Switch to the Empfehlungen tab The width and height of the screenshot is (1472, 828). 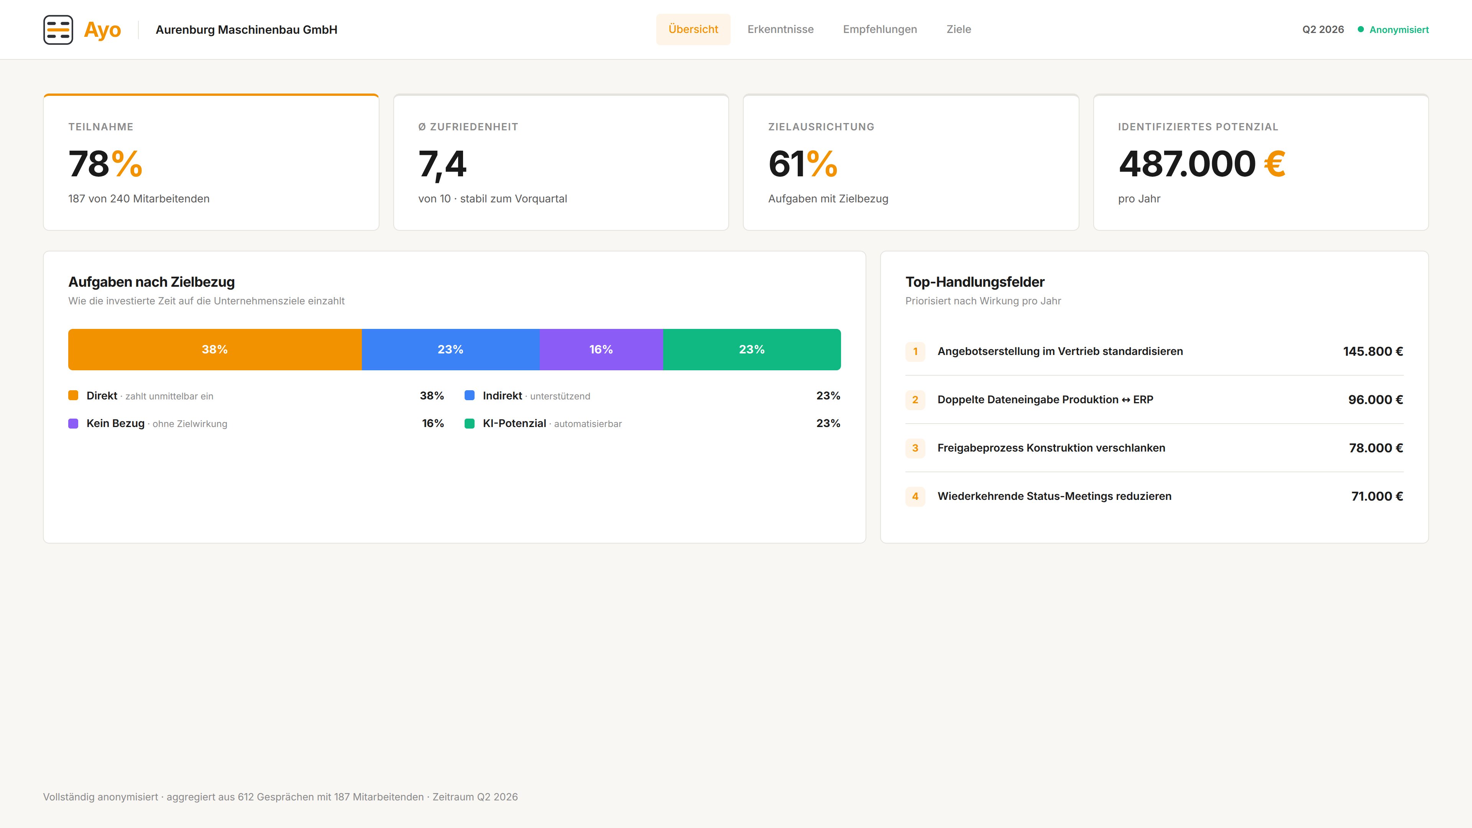(880, 29)
